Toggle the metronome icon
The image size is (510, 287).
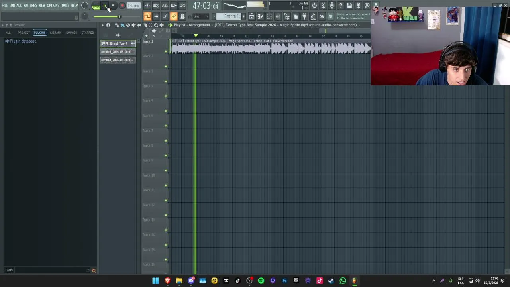coord(147,5)
